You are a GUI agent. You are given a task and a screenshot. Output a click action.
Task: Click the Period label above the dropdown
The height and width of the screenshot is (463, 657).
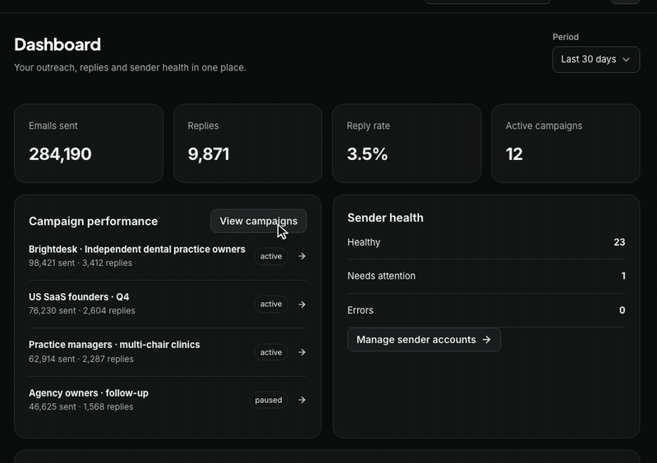[x=566, y=37]
